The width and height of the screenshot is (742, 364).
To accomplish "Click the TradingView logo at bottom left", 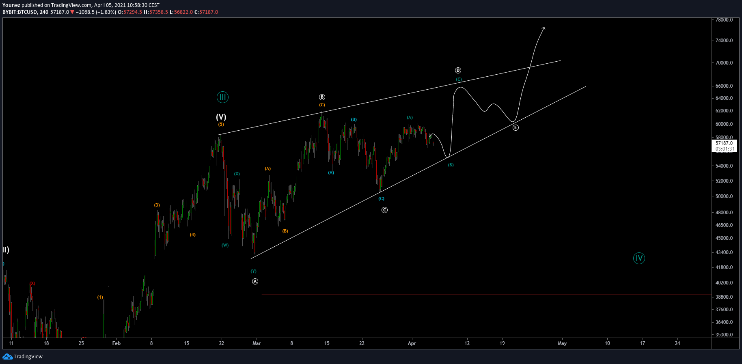I will click(x=22, y=357).
